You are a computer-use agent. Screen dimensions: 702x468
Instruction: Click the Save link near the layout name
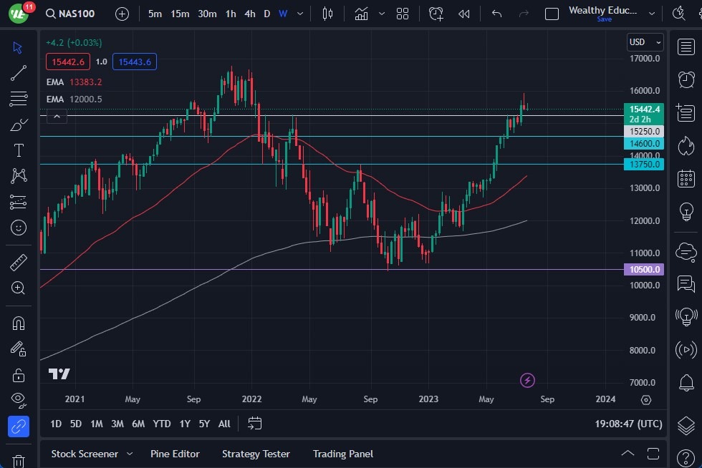604,19
